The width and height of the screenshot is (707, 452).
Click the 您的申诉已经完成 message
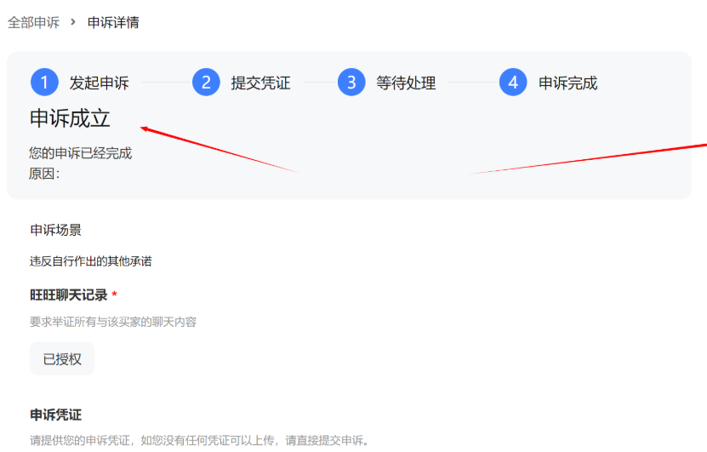(80, 153)
